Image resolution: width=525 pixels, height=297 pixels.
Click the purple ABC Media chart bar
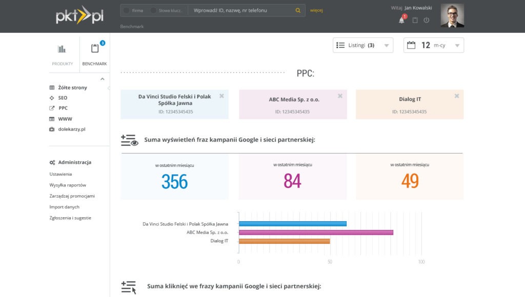316,232
